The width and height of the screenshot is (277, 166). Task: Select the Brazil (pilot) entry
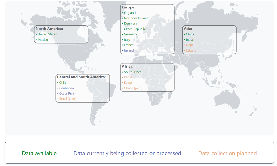pyautogui.click(x=68, y=99)
